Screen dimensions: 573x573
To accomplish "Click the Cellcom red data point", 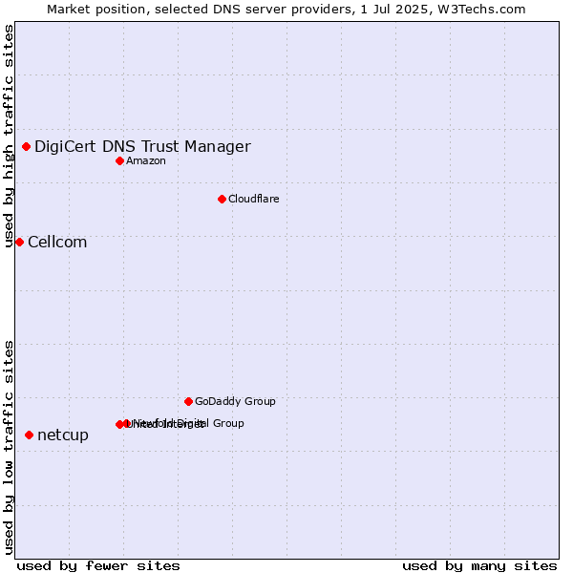I will (20, 242).
